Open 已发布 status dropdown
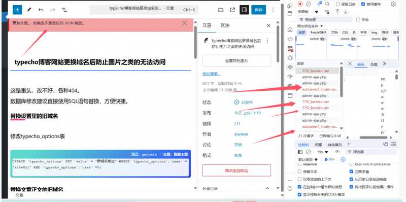The height and width of the screenshot is (202, 406). (x=244, y=103)
